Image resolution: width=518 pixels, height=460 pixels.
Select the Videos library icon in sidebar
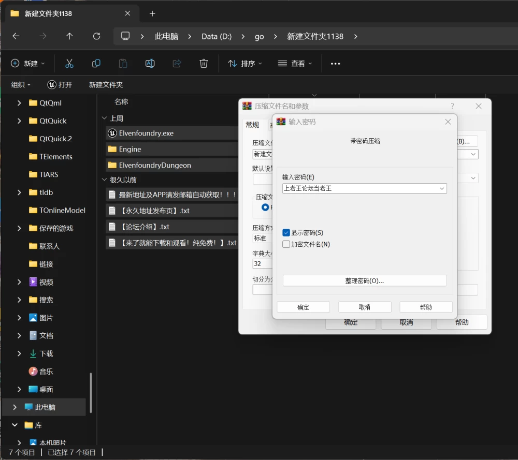click(x=33, y=282)
